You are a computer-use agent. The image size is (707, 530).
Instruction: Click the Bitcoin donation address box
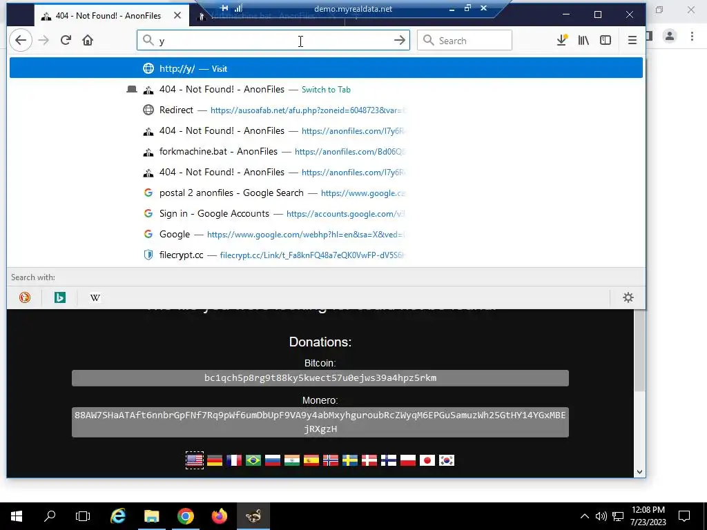[x=320, y=378]
